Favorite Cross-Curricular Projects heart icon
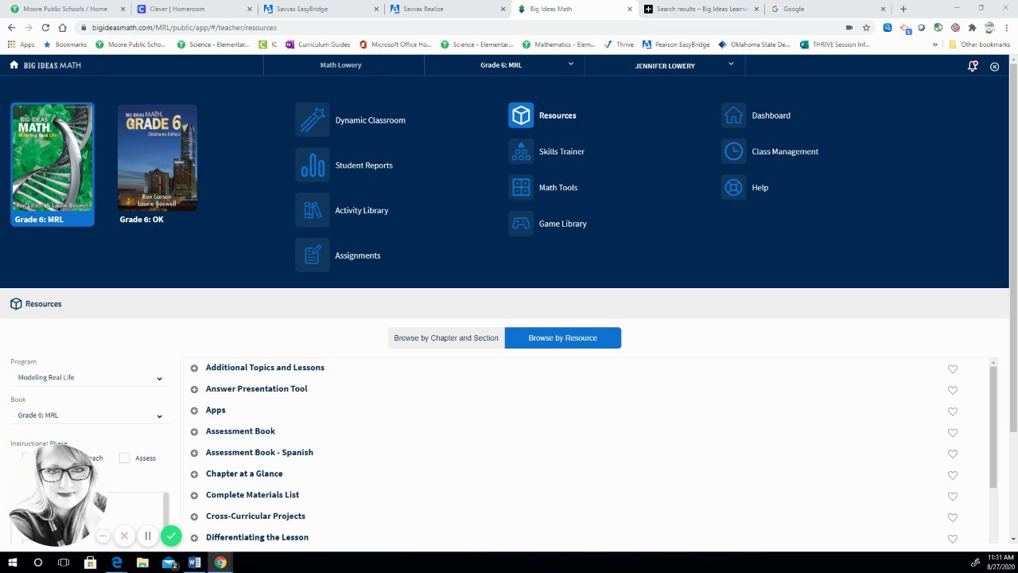This screenshot has width=1018, height=573. (953, 517)
